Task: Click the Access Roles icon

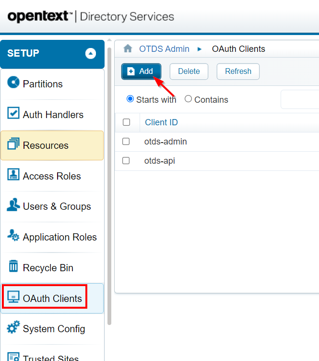Action: [x=13, y=175]
